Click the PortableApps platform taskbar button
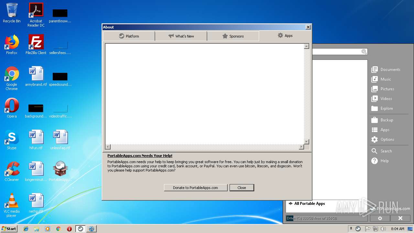 (x=81, y=229)
